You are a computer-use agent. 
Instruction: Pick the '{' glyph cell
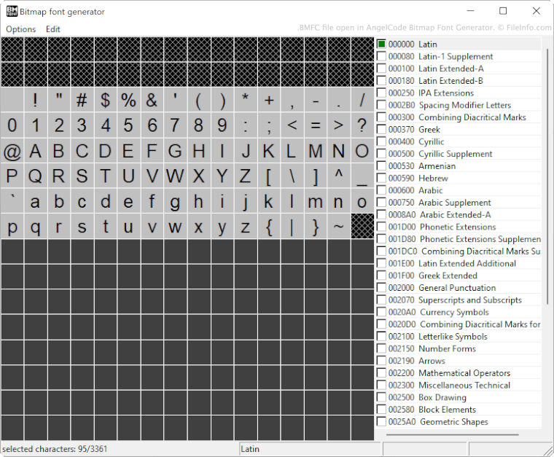[x=269, y=227]
